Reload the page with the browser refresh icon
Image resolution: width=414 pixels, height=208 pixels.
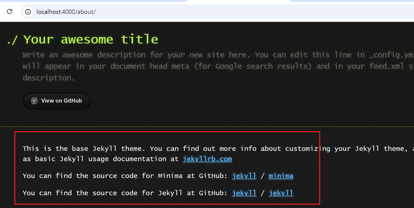click(x=10, y=12)
